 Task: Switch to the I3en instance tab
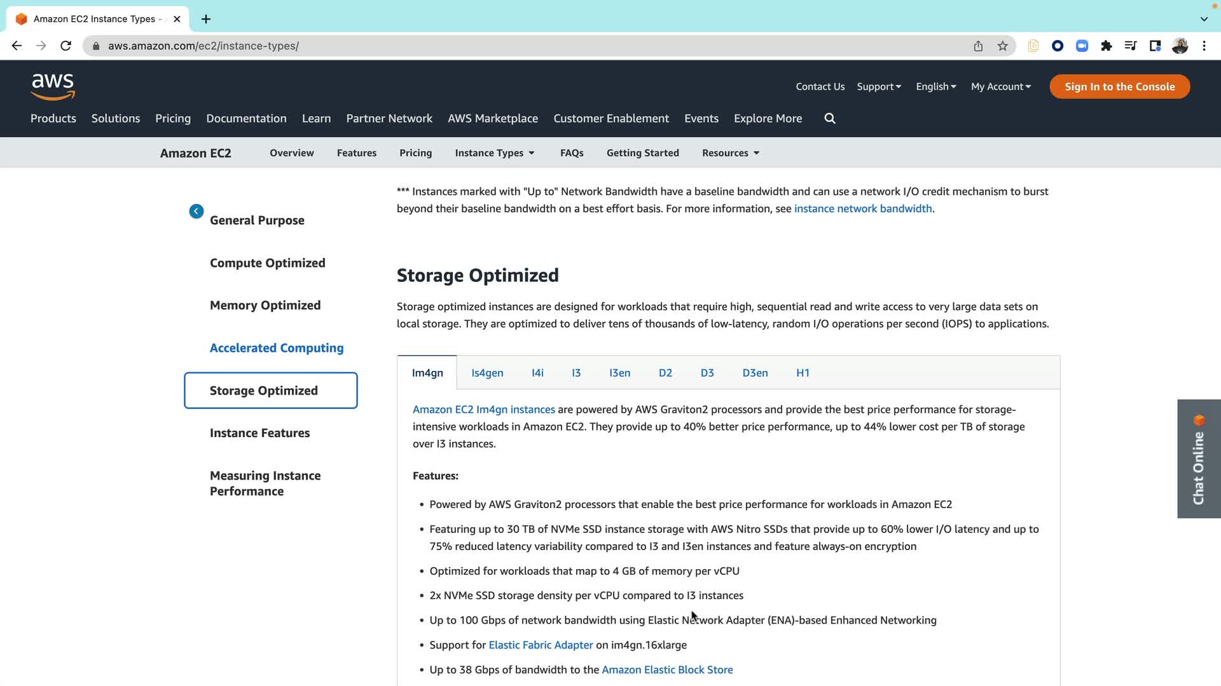[x=619, y=373]
